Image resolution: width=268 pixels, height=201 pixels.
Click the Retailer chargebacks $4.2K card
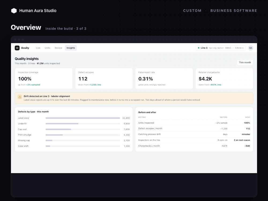[x=224, y=79]
